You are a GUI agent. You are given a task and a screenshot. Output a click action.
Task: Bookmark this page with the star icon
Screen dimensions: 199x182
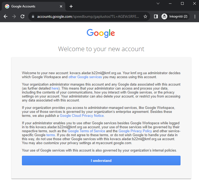coord(145,16)
